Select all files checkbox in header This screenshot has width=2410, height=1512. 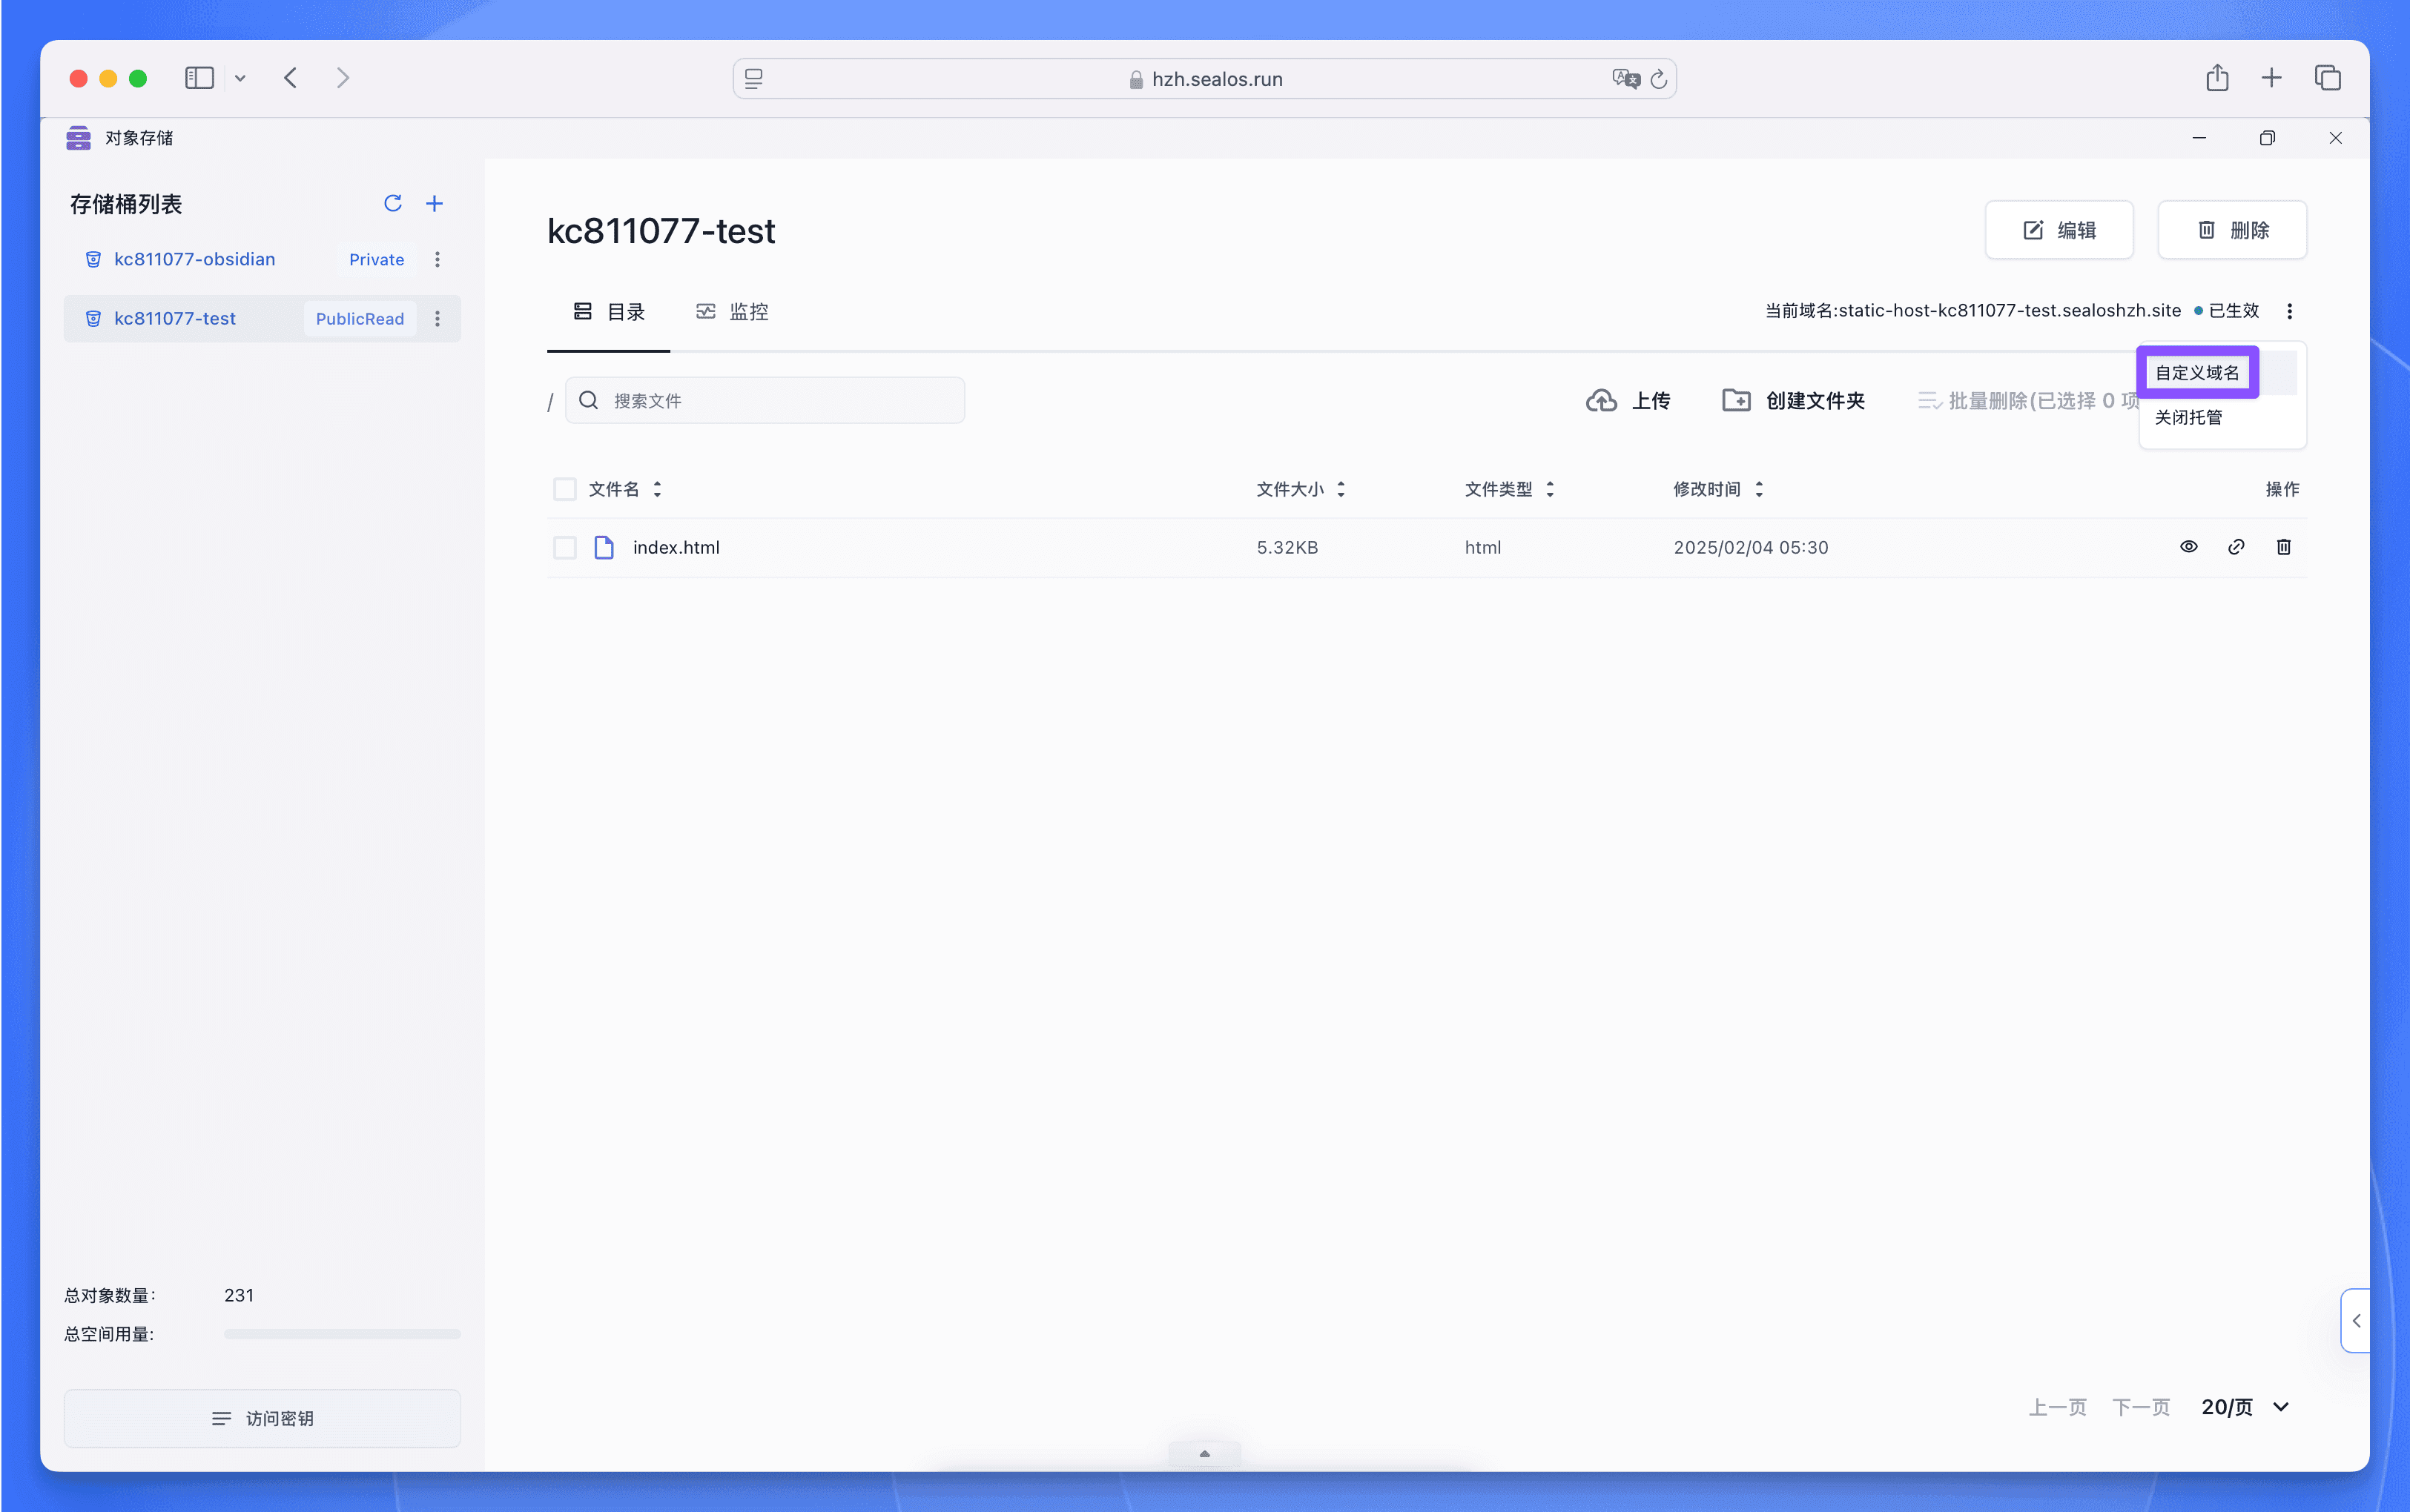[x=564, y=489]
